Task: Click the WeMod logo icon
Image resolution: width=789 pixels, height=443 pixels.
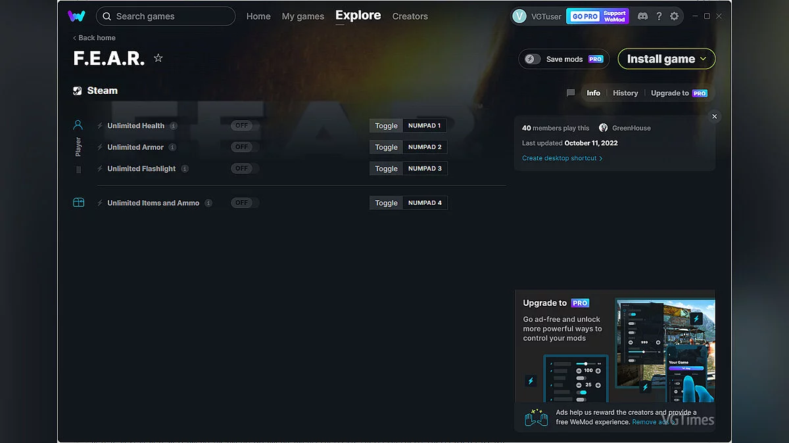Action: click(x=76, y=16)
